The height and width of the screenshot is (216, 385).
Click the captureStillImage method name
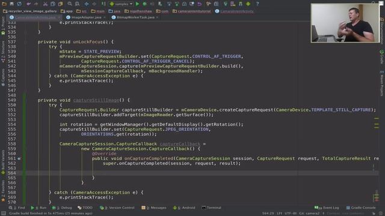pos(96,100)
